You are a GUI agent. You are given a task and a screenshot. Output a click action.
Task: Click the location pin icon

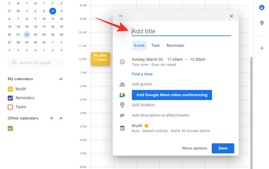tap(122, 105)
